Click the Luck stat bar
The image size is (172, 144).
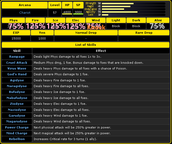coord(134,15)
